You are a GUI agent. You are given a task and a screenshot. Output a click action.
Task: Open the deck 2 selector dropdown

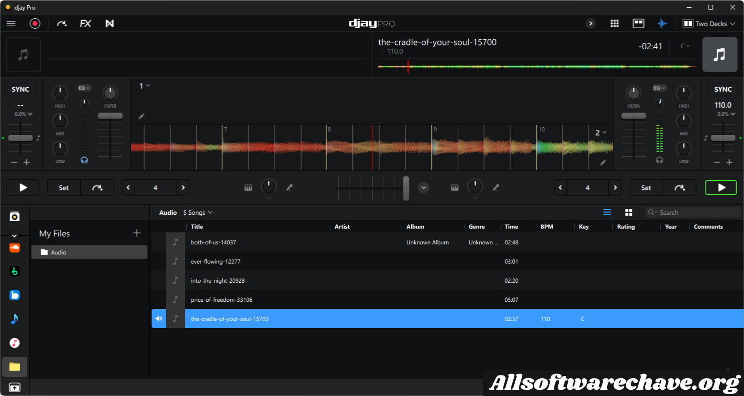[601, 132]
